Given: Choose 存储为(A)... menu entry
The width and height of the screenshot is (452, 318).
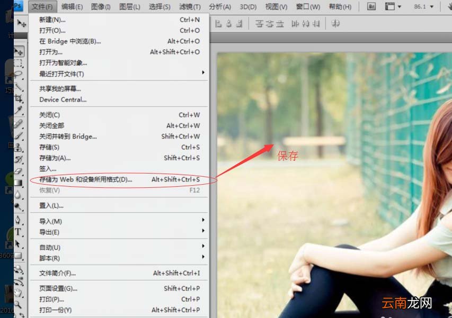Looking at the screenshot, I should click(119, 158).
